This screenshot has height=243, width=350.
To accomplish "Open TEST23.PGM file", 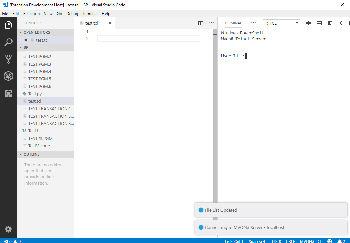I will 46,138.
